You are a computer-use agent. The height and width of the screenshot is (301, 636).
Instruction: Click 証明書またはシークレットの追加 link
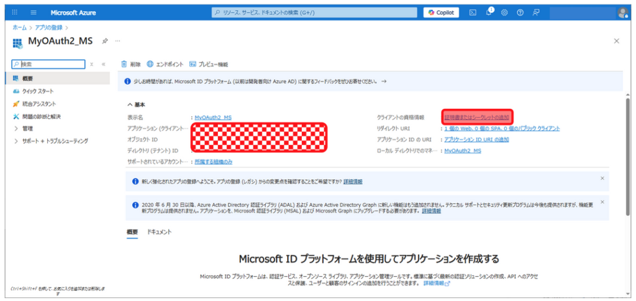click(x=477, y=117)
